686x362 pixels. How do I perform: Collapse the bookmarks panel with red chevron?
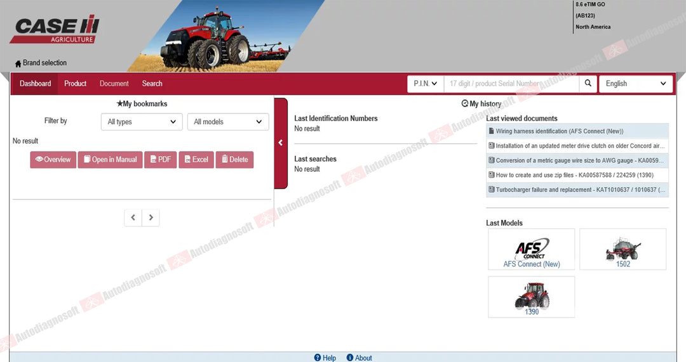(281, 143)
